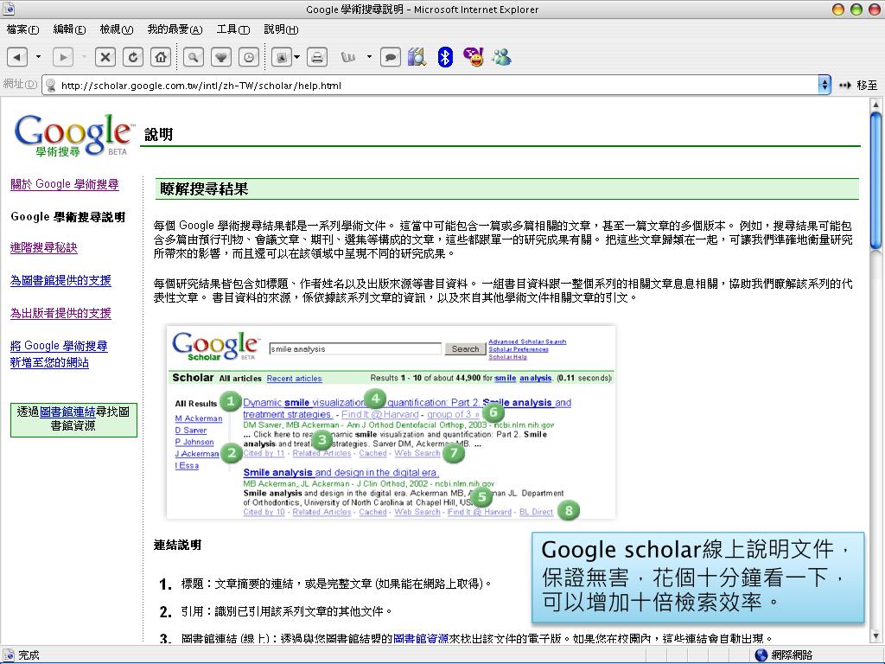Click the document icon in the title bar

coord(9,9)
